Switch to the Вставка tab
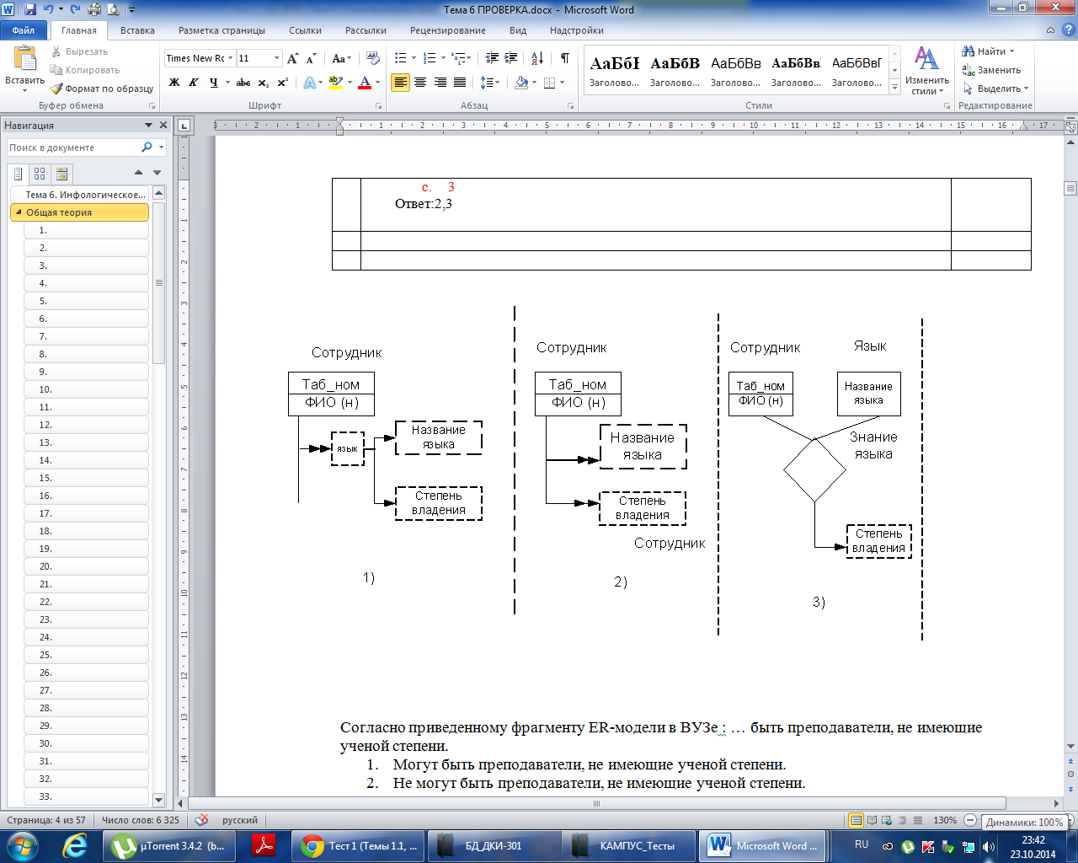 point(137,30)
